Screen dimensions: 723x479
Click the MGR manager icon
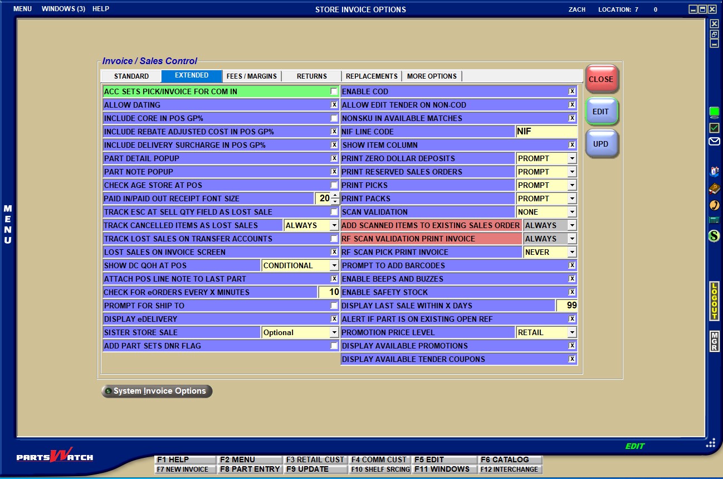click(714, 341)
